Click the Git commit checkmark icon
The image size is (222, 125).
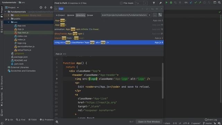[x=196, y=2]
